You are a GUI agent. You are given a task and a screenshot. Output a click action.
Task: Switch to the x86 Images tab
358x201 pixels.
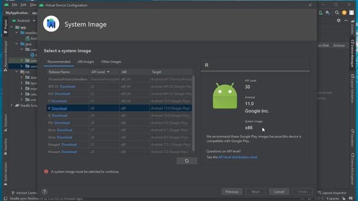86,62
